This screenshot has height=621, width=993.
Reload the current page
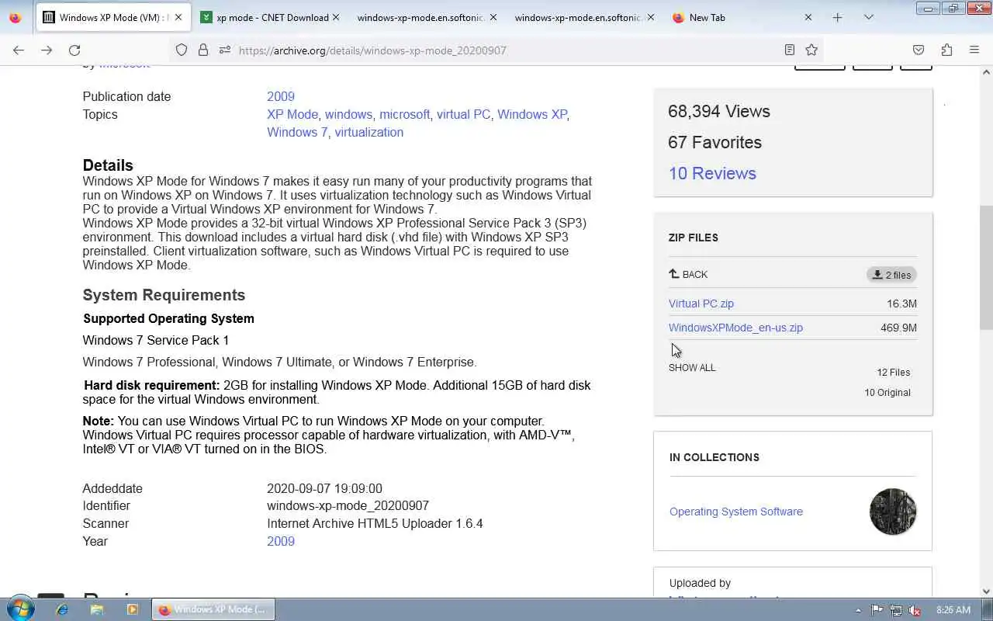[x=74, y=50]
